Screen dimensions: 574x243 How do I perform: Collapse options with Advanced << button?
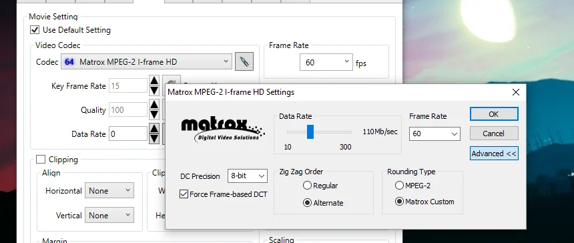pos(494,154)
